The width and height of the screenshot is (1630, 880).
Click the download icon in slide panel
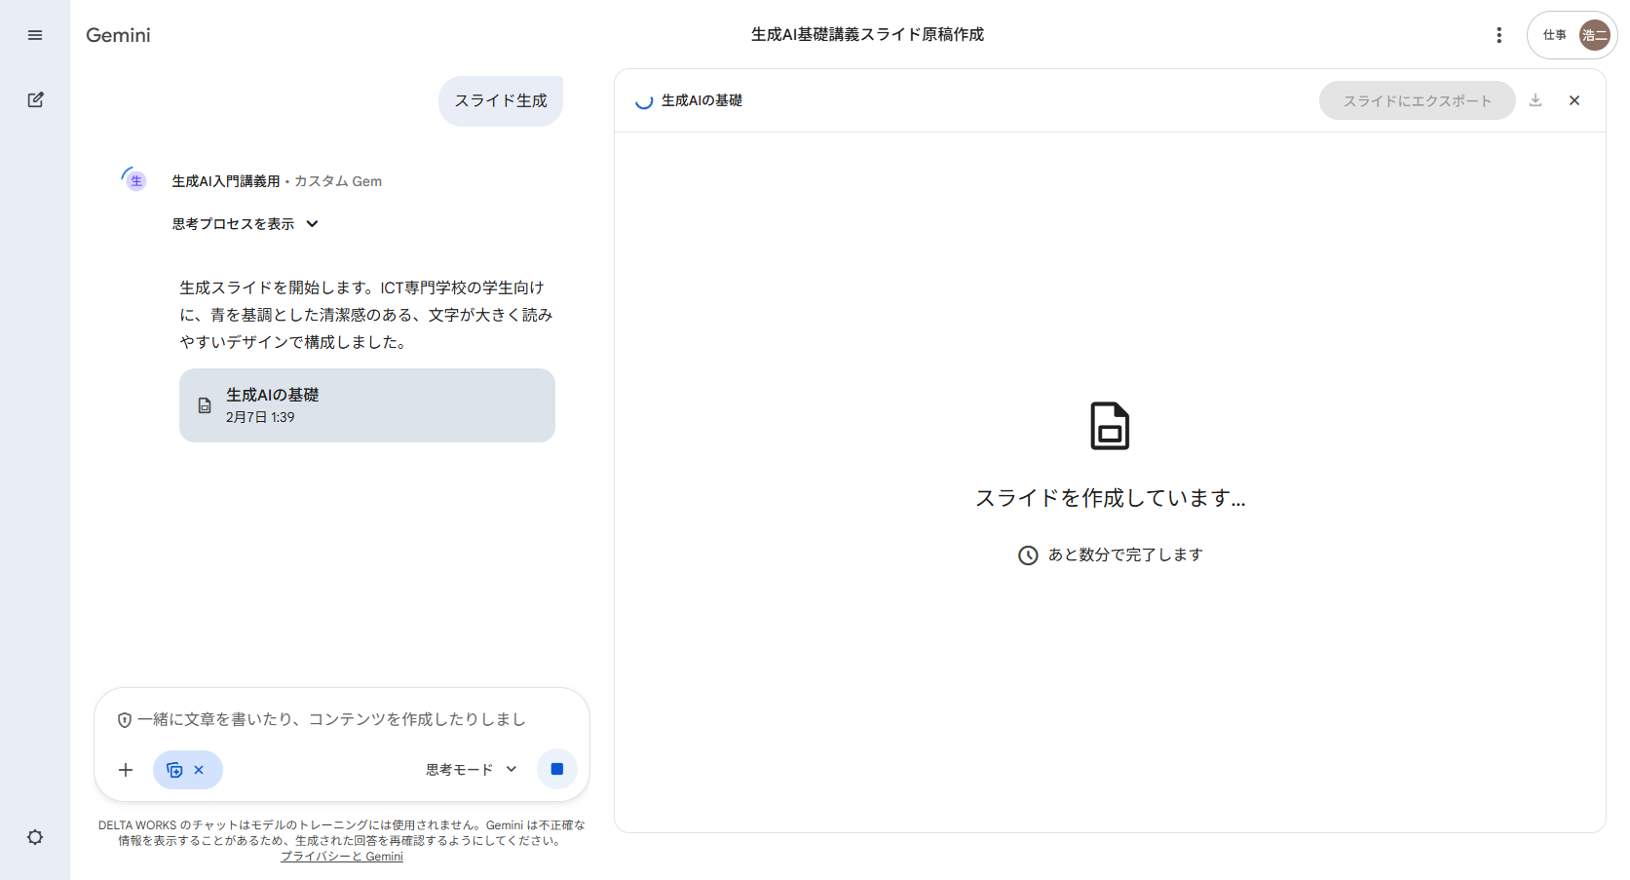[1535, 100]
